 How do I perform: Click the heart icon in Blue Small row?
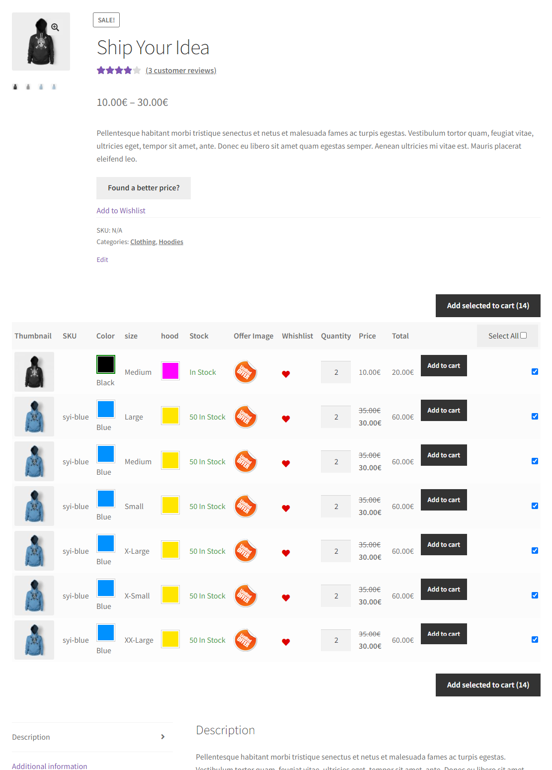point(286,508)
